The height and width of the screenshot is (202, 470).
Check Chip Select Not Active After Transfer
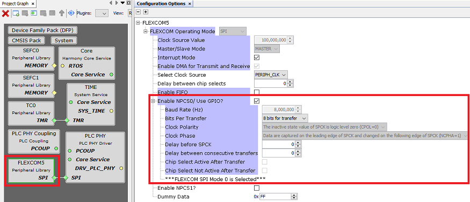pos(265,170)
